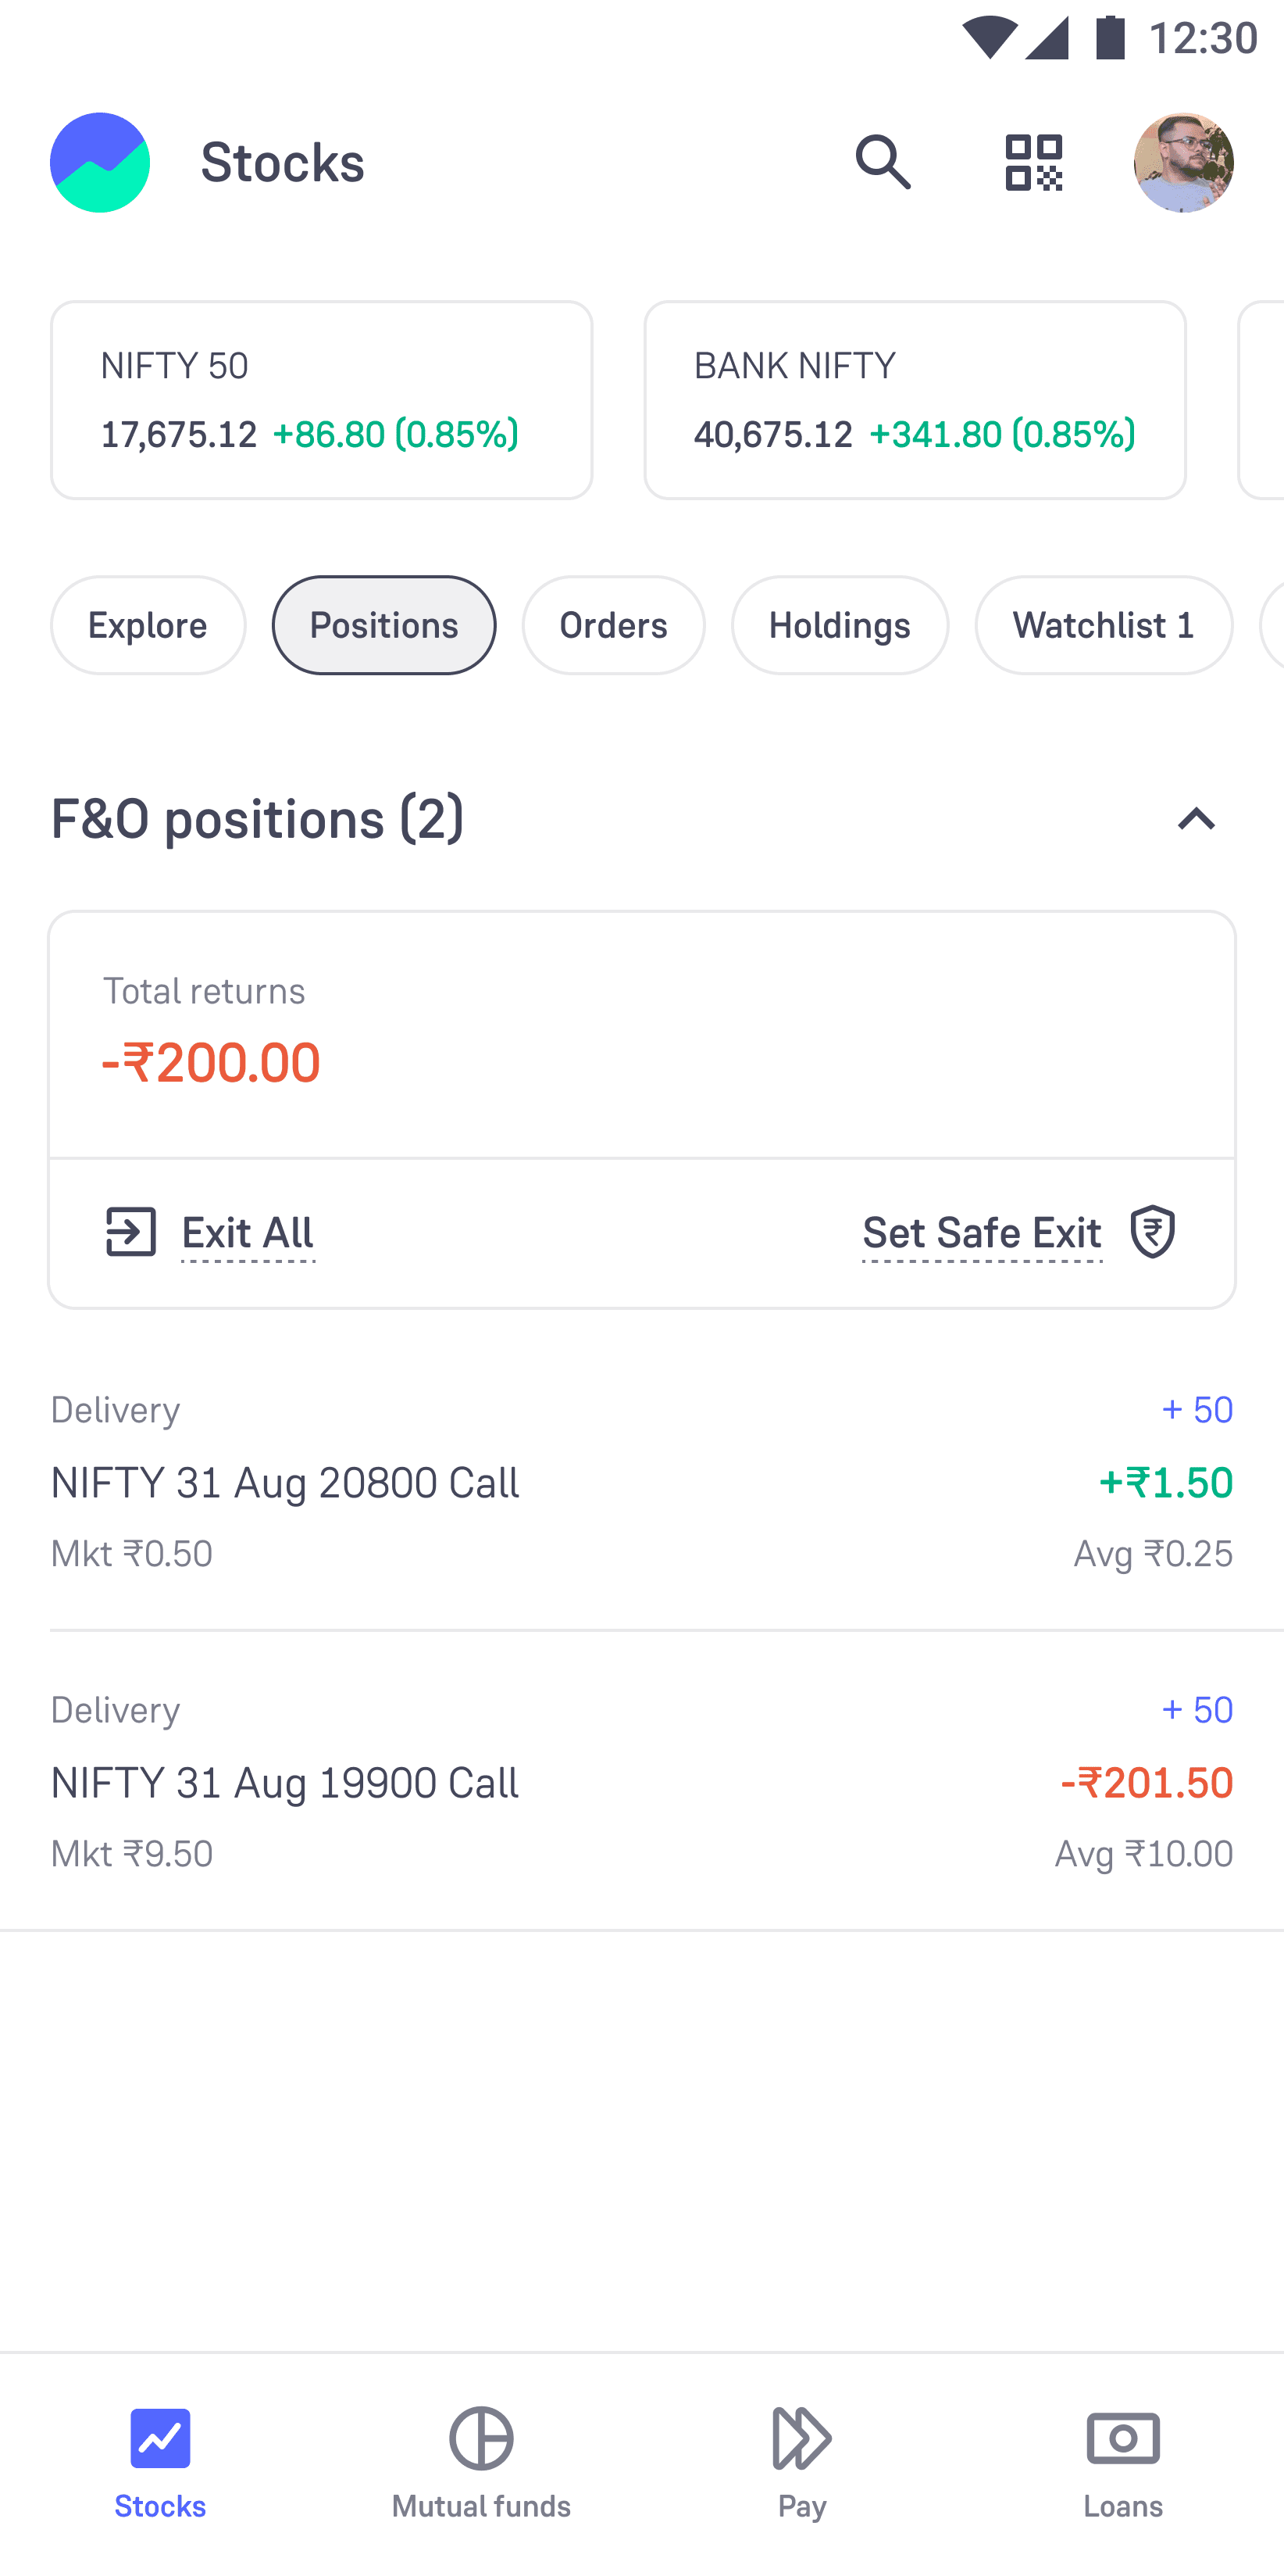
Task: Open the BANK NIFTY index card
Action: tap(915, 400)
